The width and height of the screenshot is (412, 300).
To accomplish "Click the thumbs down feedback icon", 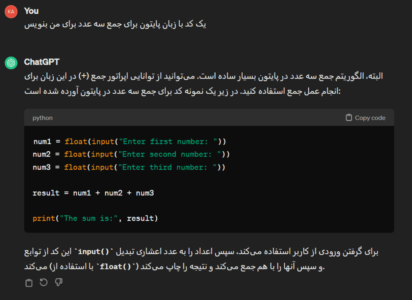I will tap(58, 283).
